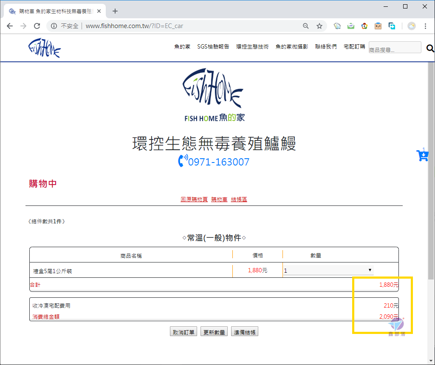
Task: Click the 2,090元 total amount
Action: [x=389, y=317]
